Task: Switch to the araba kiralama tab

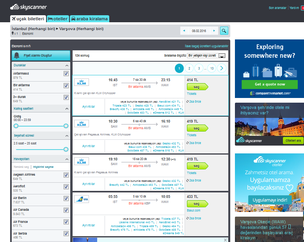Action: [x=89, y=19]
